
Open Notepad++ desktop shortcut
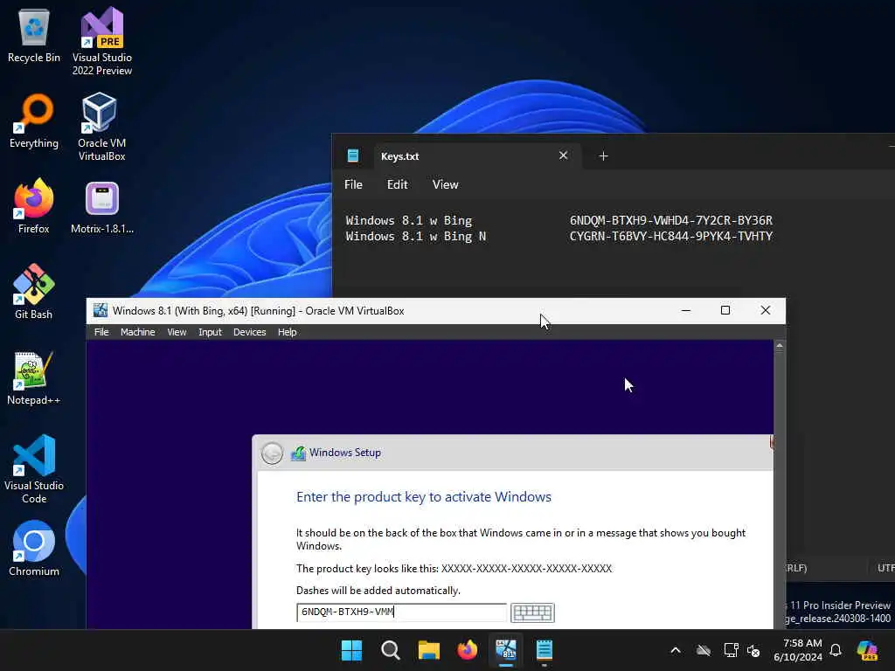click(34, 377)
